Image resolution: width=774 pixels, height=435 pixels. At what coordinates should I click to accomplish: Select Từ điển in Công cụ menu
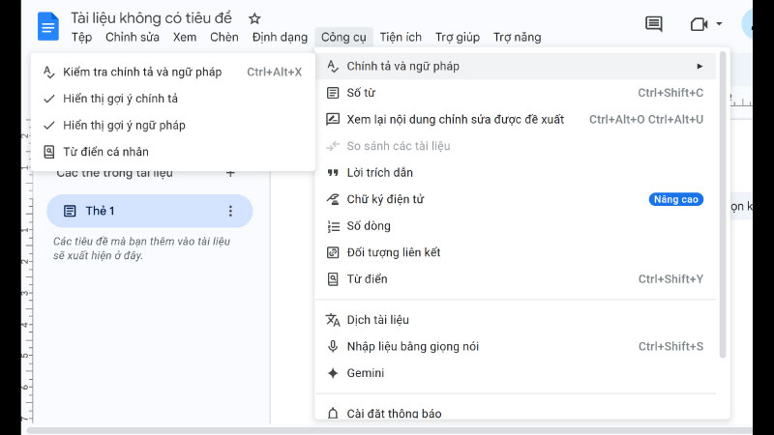(x=516, y=279)
